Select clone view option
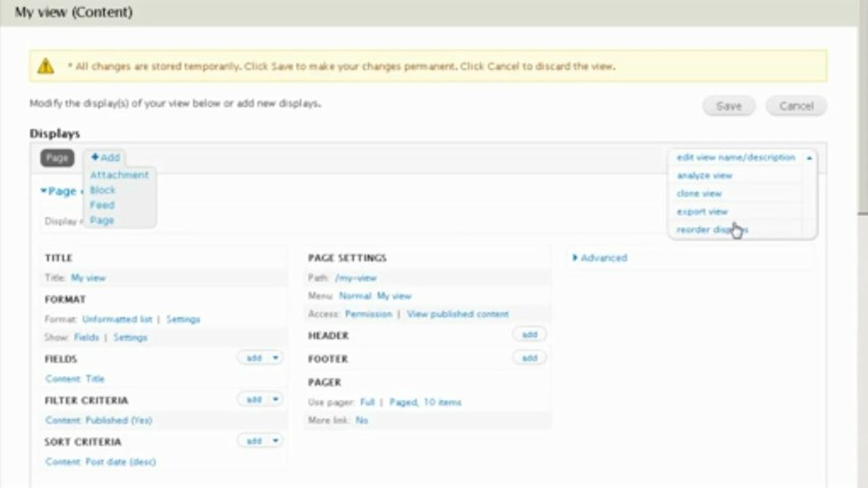 tap(699, 193)
